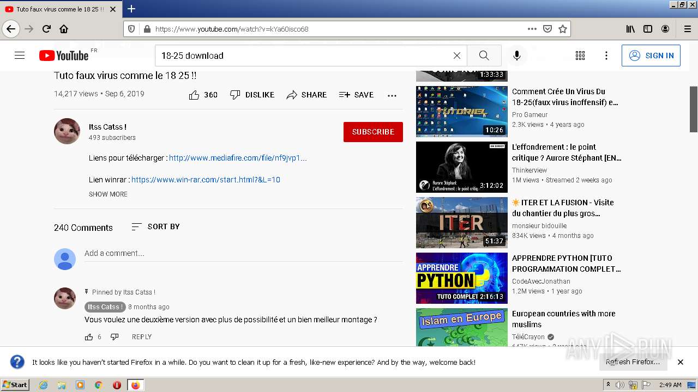Launch Internet Explorer from taskbar
The height and width of the screenshot is (392, 698).
click(43, 385)
